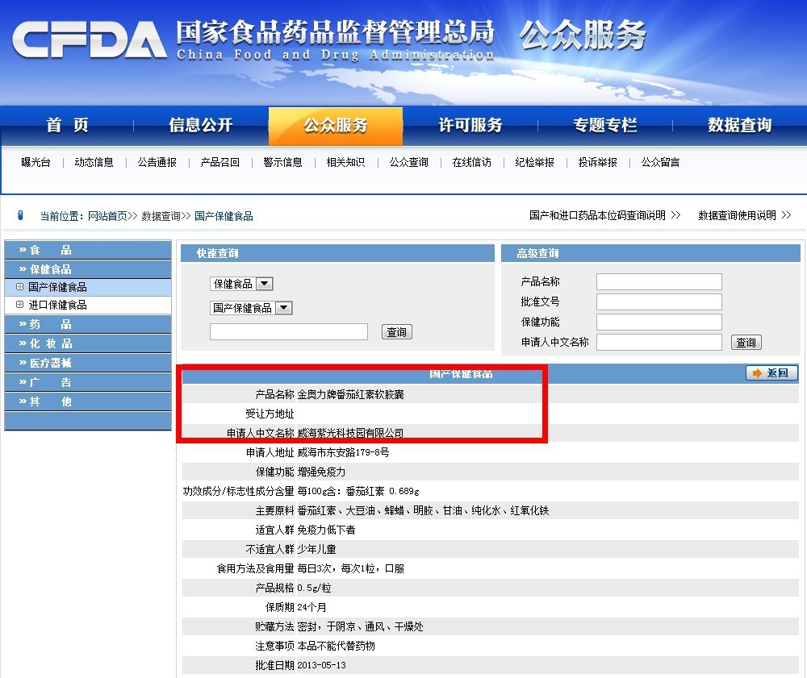Click the circle icon beside 进口保健食品 in sidebar

[x=19, y=304]
